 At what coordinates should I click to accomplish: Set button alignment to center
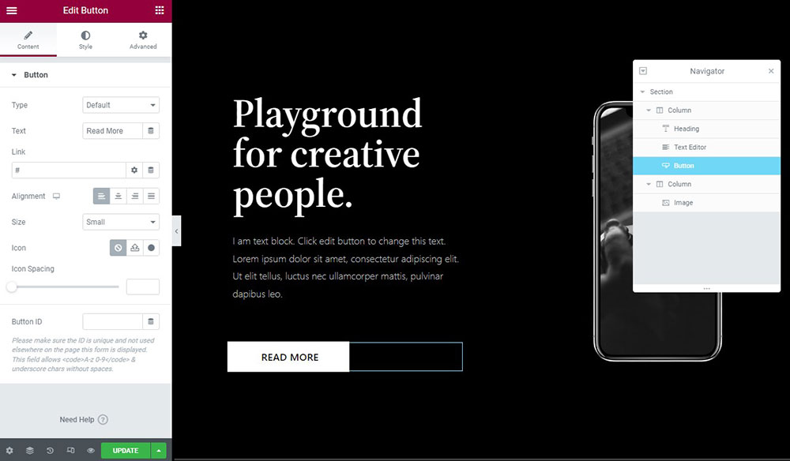coord(118,197)
